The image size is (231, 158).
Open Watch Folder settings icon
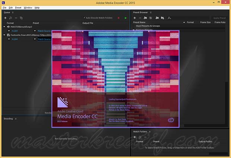click(140, 137)
